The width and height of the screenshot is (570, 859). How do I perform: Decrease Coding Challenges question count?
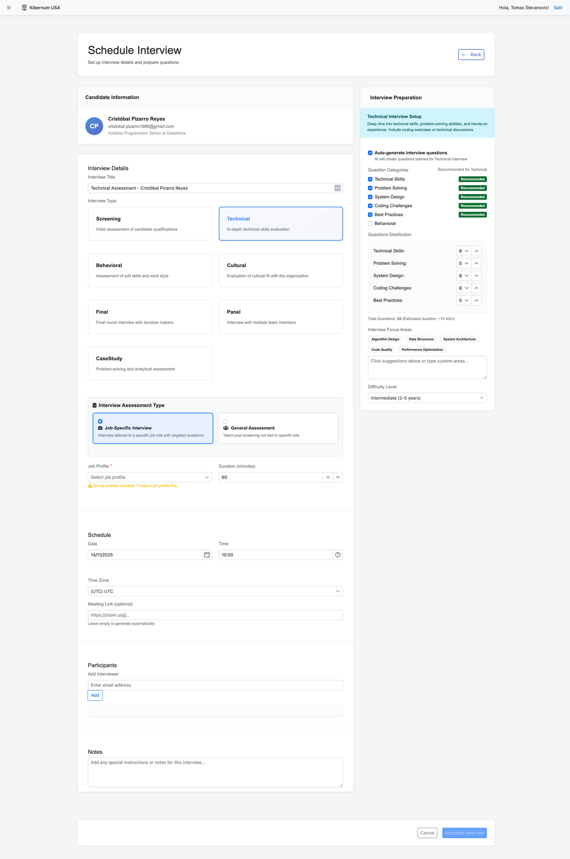click(x=467, y=288)
